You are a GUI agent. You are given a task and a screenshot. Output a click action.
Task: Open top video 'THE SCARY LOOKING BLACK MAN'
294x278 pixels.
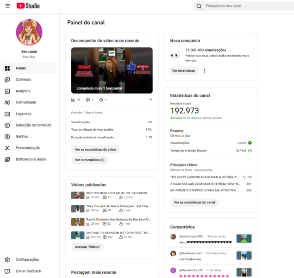click(x=205, y=177)
